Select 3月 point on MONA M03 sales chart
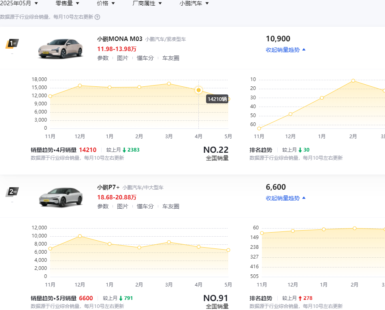This screenshot has width=385, height=310. (x=169, y=83)
